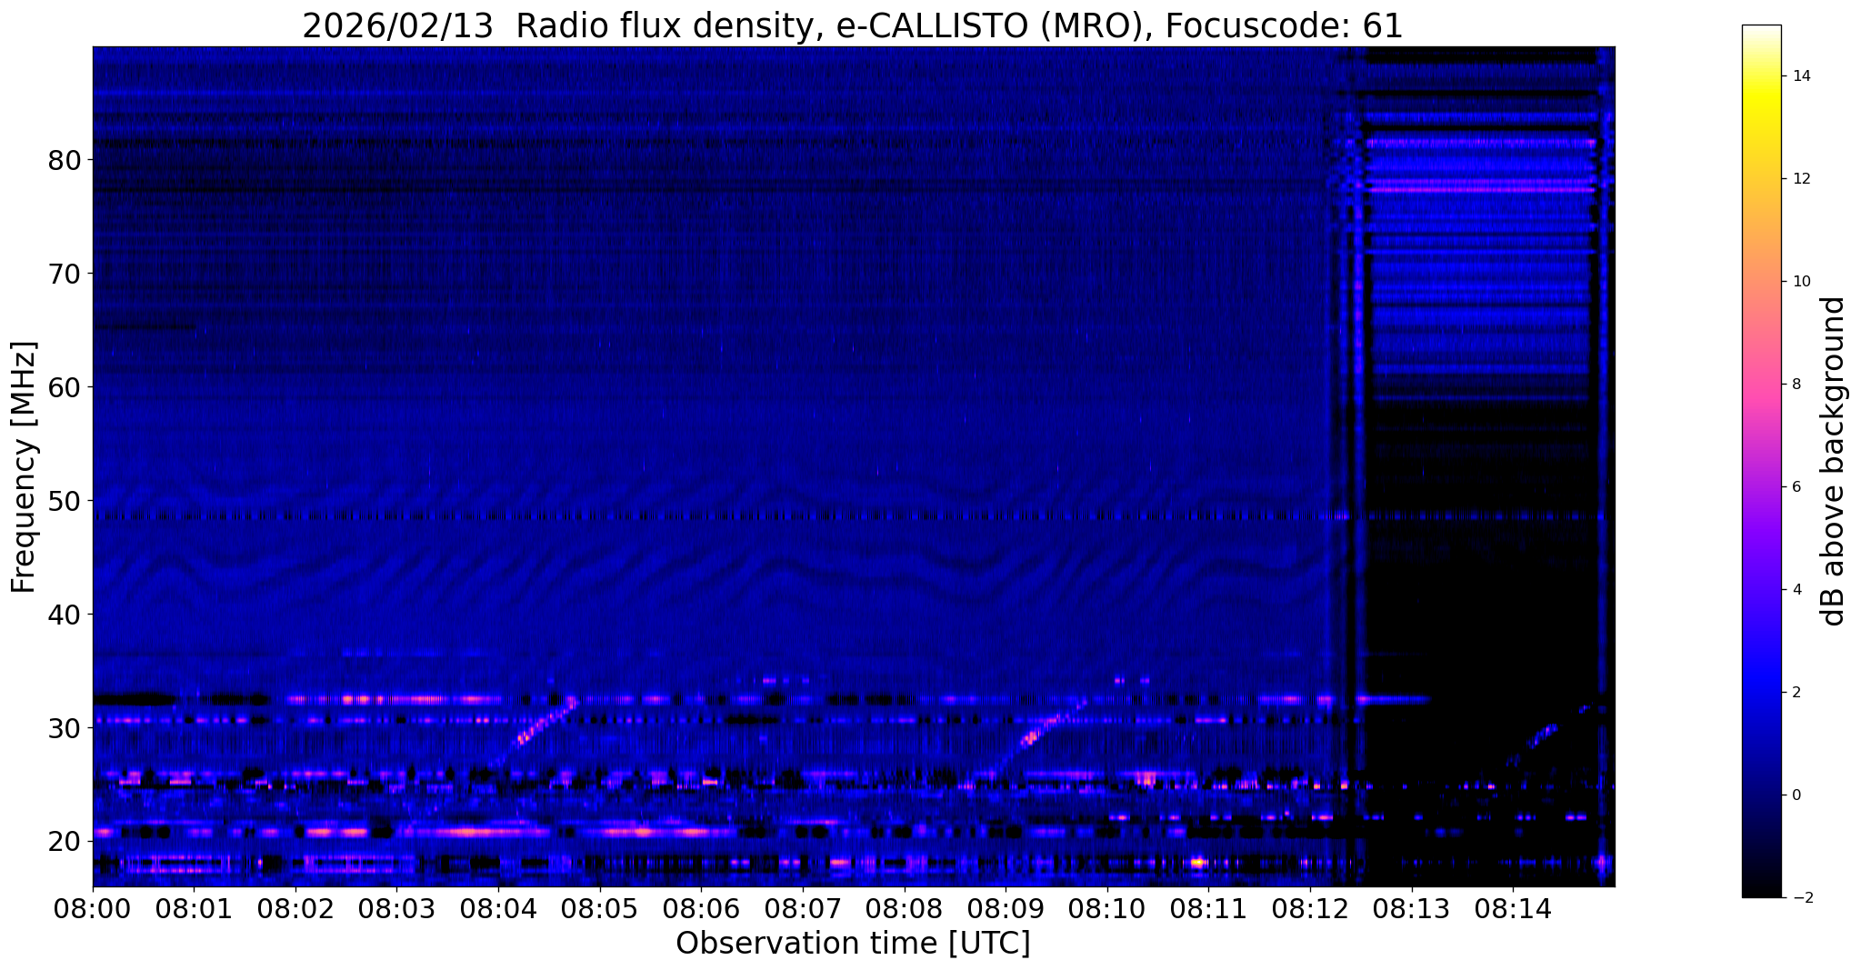This screenshot has height=970, width=1861.
Task: Click the 40 MHz frequency tick label
Action: tap(64, 615)
